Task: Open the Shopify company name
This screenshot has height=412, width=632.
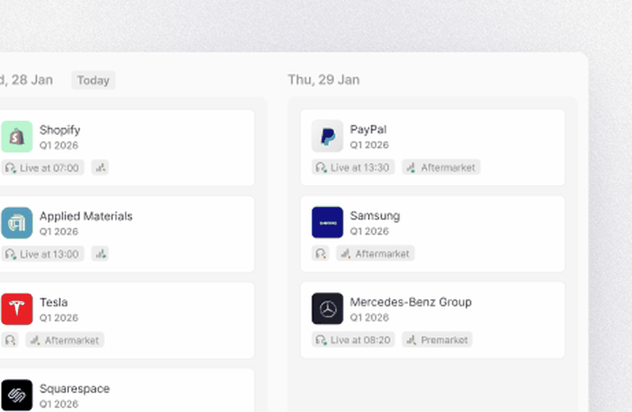Action: tap(60, 130)
